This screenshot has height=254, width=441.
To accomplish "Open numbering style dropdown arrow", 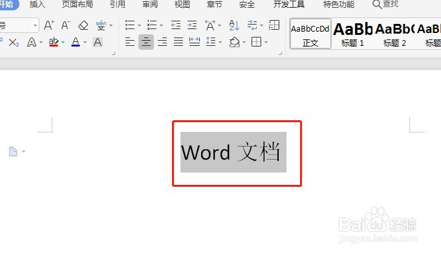I will (161, 26).
